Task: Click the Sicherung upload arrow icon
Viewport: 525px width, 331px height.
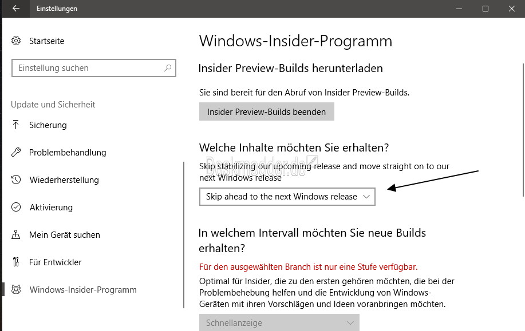Action: pyautogui.click(x=15, y=125)
